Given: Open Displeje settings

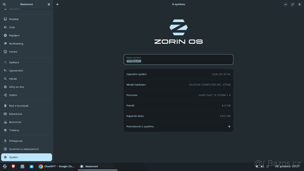Looking at the screenshot, I should [x=27, y=19].
